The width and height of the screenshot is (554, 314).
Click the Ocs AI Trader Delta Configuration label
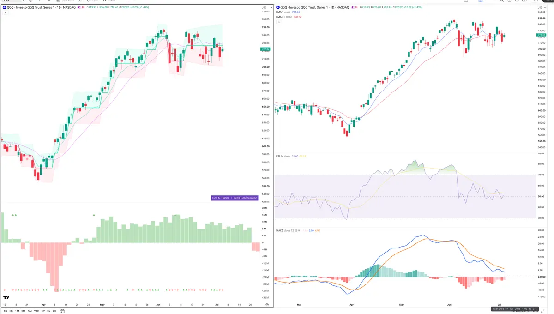(235, 198)
